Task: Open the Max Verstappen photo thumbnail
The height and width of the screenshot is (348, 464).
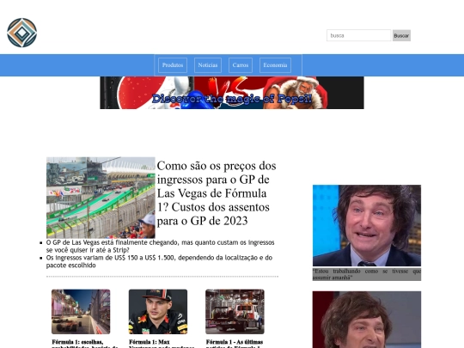Action: [x=158, y=312]
